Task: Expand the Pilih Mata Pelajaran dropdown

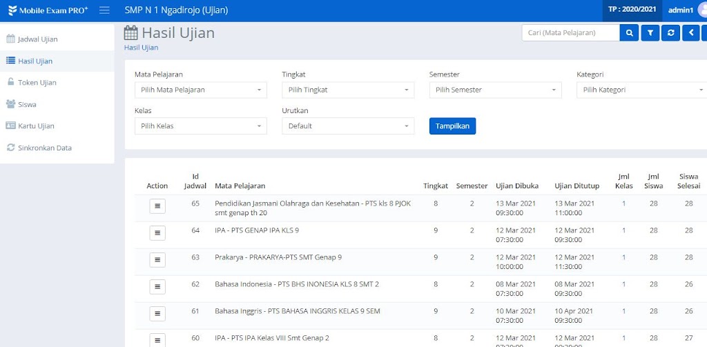Action: (x=200, y=90)
